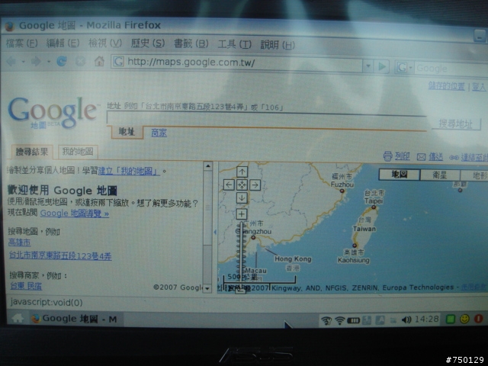Open the 檢視 (V) menu
Screen dimensions: 488x366
click(105, 43)
